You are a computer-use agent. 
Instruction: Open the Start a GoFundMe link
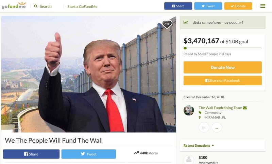coord(82,6)
